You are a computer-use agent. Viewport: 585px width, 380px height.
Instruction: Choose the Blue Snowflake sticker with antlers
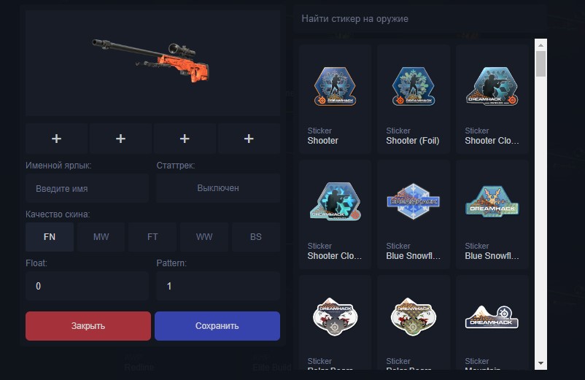pyautogui.click(x=492, y=214)
